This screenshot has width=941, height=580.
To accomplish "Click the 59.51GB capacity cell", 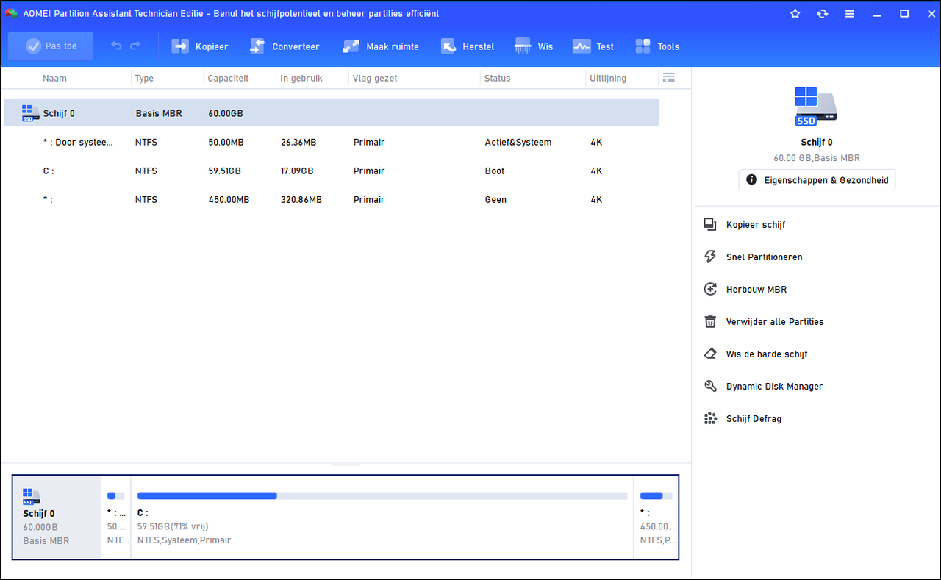I will click(224, 171).
